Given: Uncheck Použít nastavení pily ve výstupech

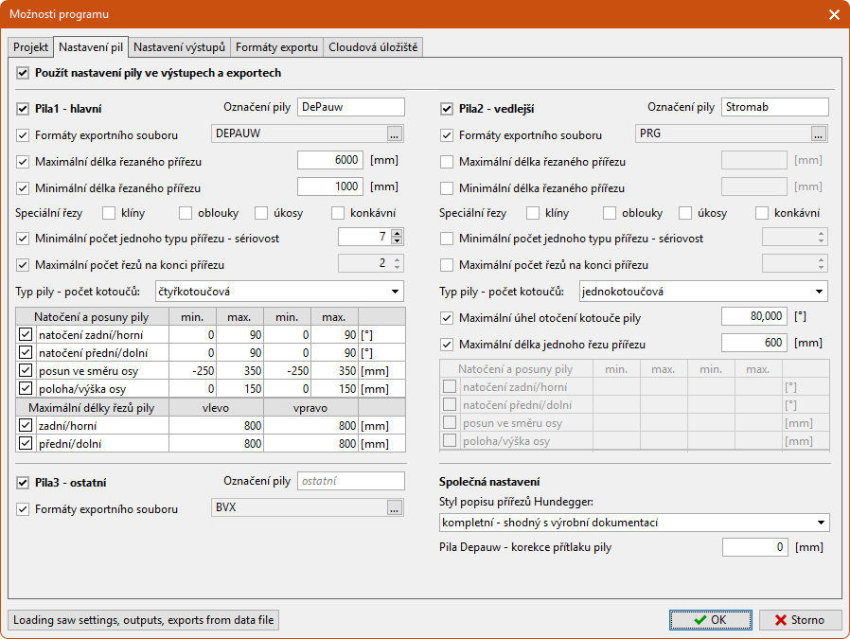Looking at the screenshot, I should (24, 73).
